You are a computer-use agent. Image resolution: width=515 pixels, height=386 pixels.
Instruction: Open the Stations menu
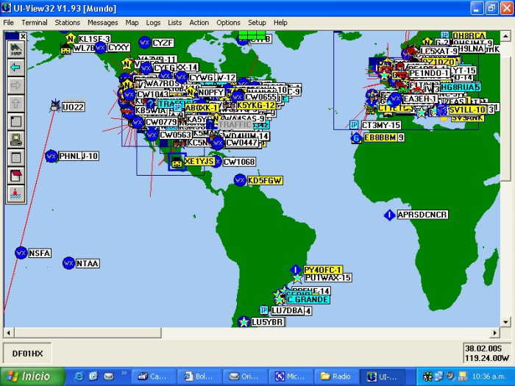68,23
